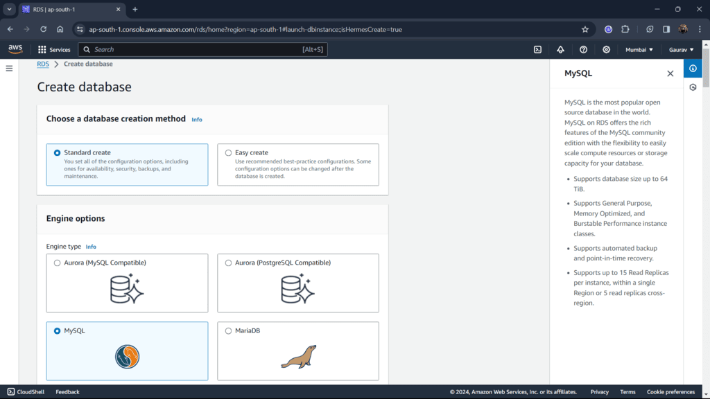Select the Easy create option
This screenshot has width=710, height=399.
298,165
